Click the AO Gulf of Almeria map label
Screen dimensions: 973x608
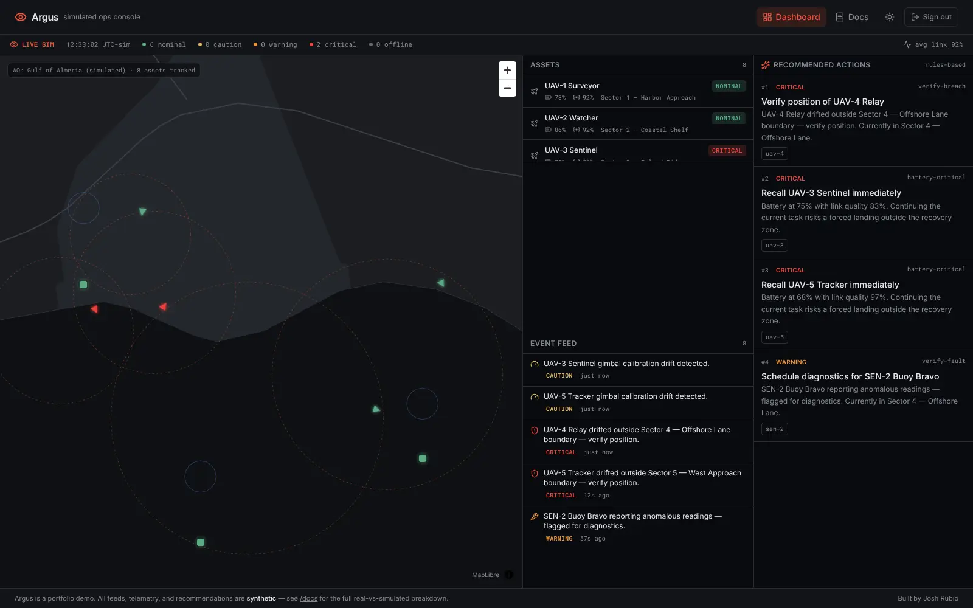click(x=104, y=71)
